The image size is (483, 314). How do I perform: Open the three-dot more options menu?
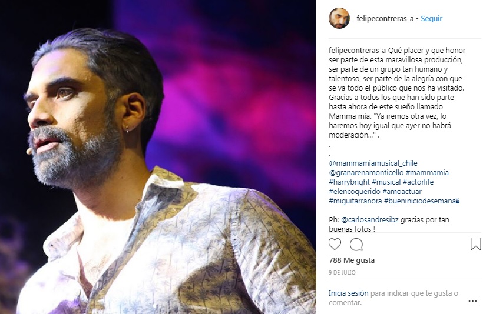point(472,301)
